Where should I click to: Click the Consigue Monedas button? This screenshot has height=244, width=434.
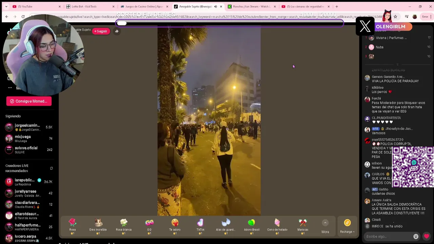[x=29, y=101]
